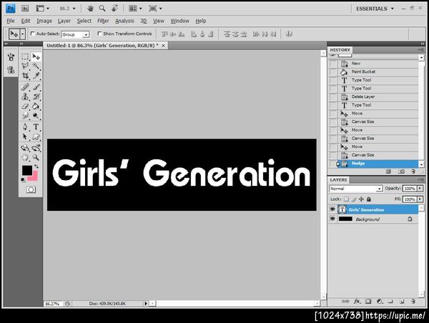Click the Opacity 100% field
This screenshot has width=429, height=323.
pyautogui.click(x=410, y=189)
